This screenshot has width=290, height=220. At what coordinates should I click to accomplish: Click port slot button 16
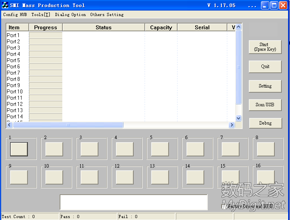266,177
